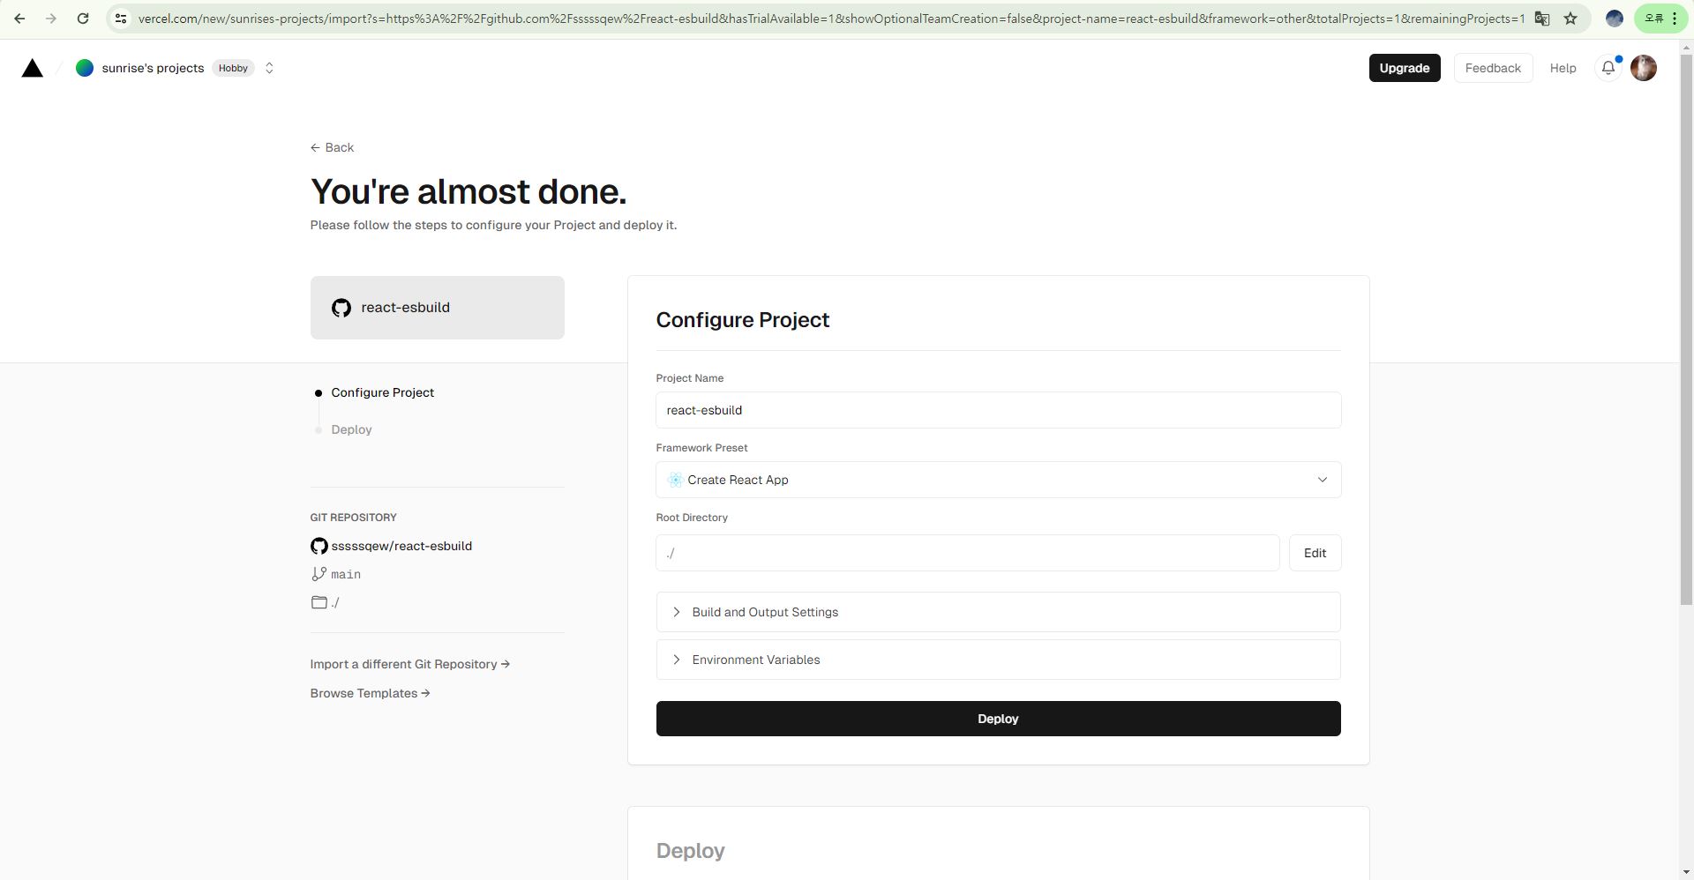Screen dimensions: 1694x880
Task: Click the folder icon beside ./
Action: [319, 602]
